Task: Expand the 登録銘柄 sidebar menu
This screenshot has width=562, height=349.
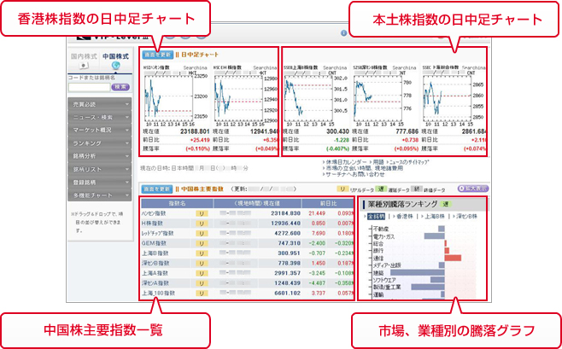Action: point(100,183)
